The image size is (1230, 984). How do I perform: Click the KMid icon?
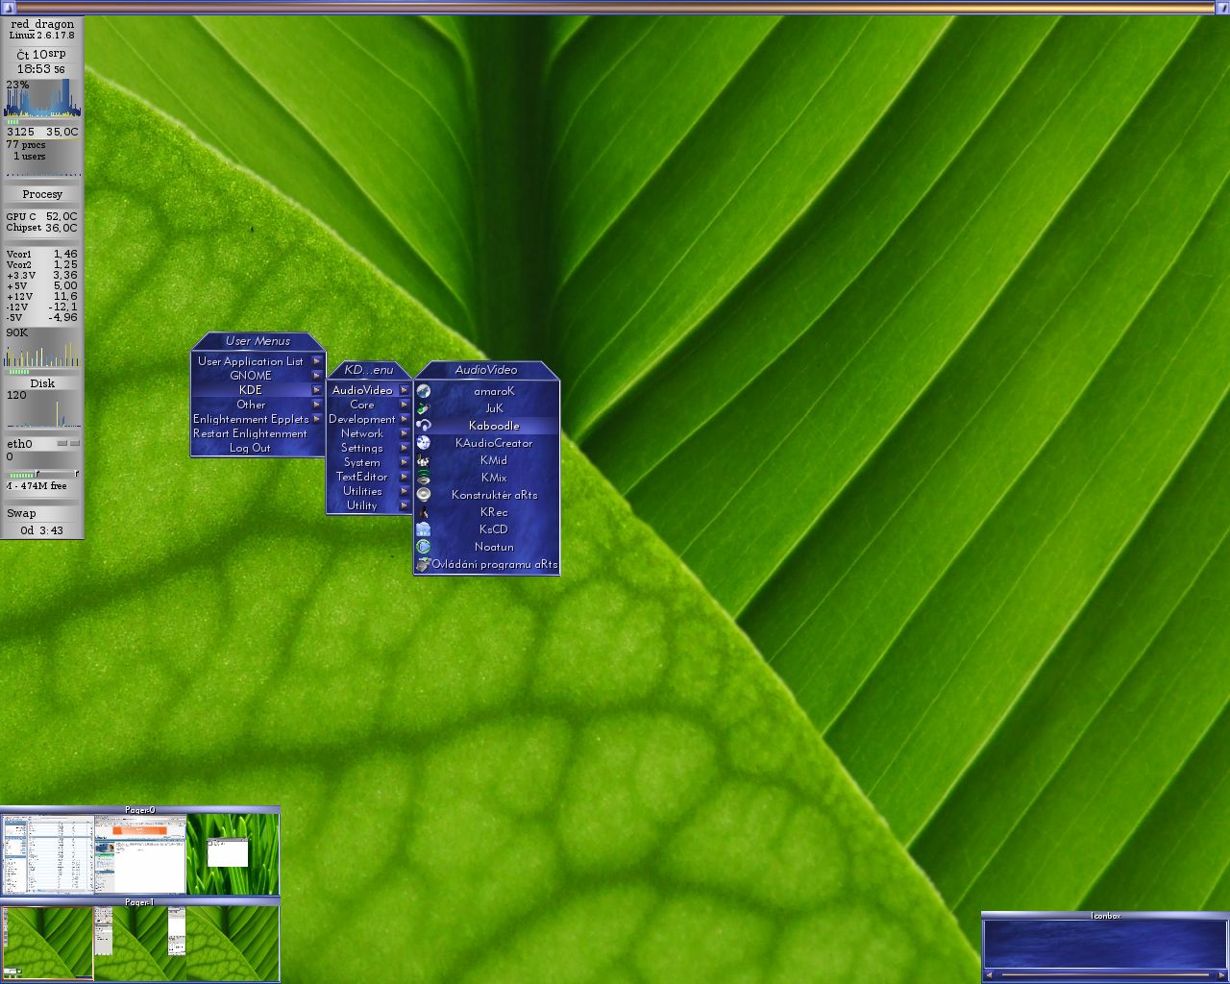(x=423, y=460)
